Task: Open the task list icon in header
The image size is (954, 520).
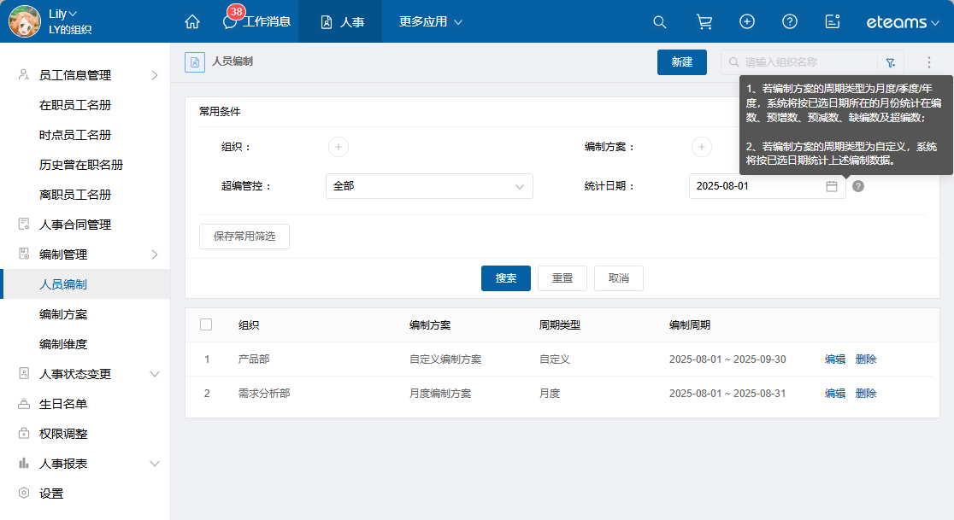Action: tap(833, 22)
